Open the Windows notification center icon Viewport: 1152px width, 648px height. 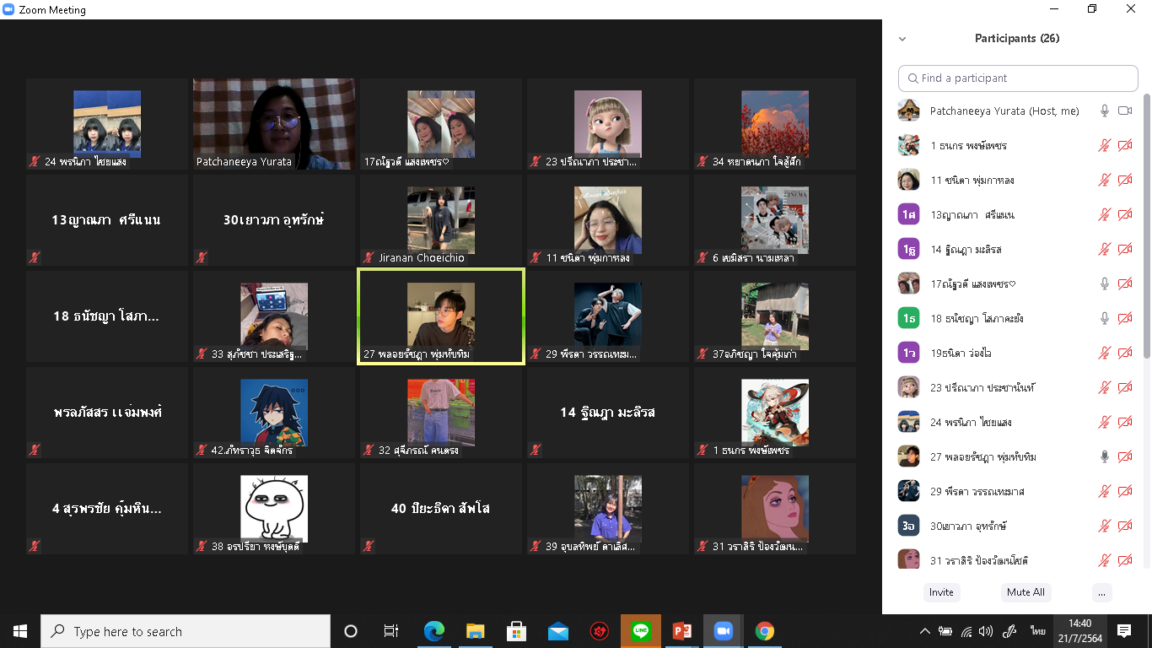point(1123,631)
